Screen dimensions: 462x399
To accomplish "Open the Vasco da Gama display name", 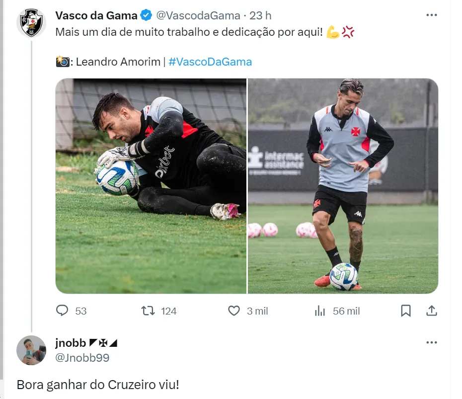I will click(96, 15).
